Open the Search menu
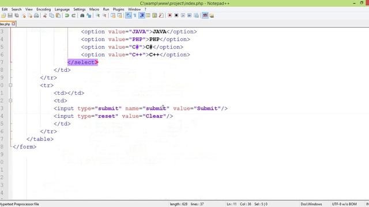The height and width of the screenshot is (207, 369). (x=17, y=9)
